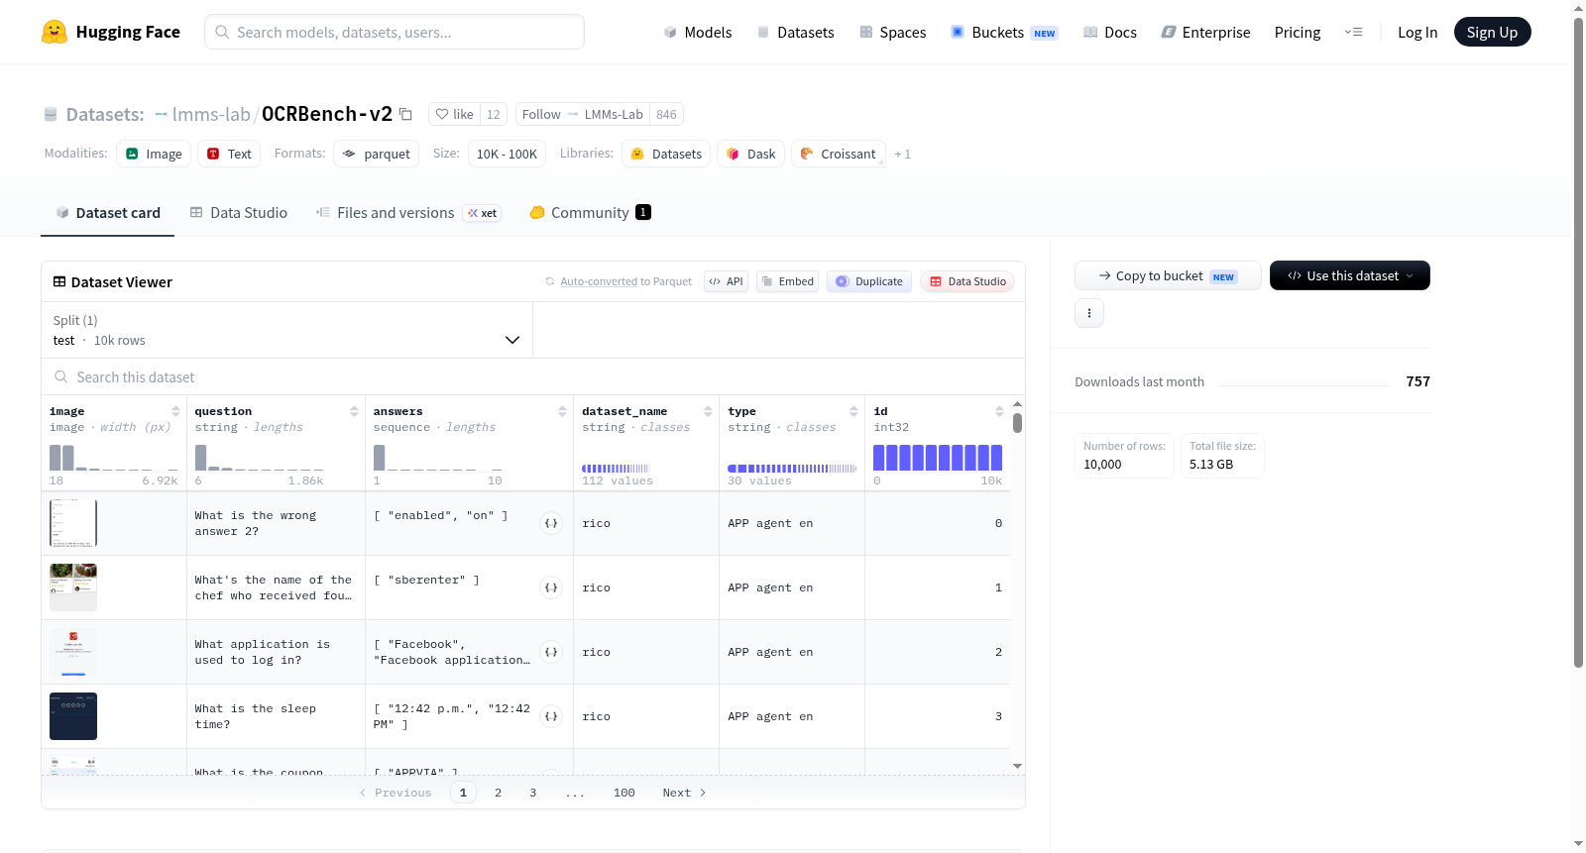Screen dimensions: 1586x853
Task: Click the heart like button
Action: pyautogui.click(x=455, y=114)
